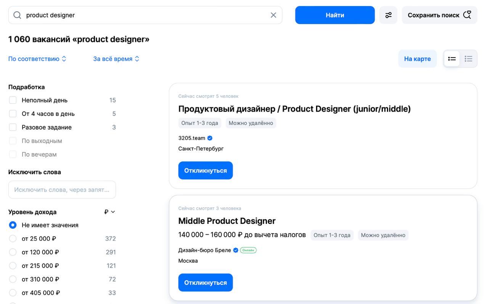Open Продуктовый дизайнер / Product Designer vacancy
This screenshot has width=488, height=304.
[x=294, y=109]
